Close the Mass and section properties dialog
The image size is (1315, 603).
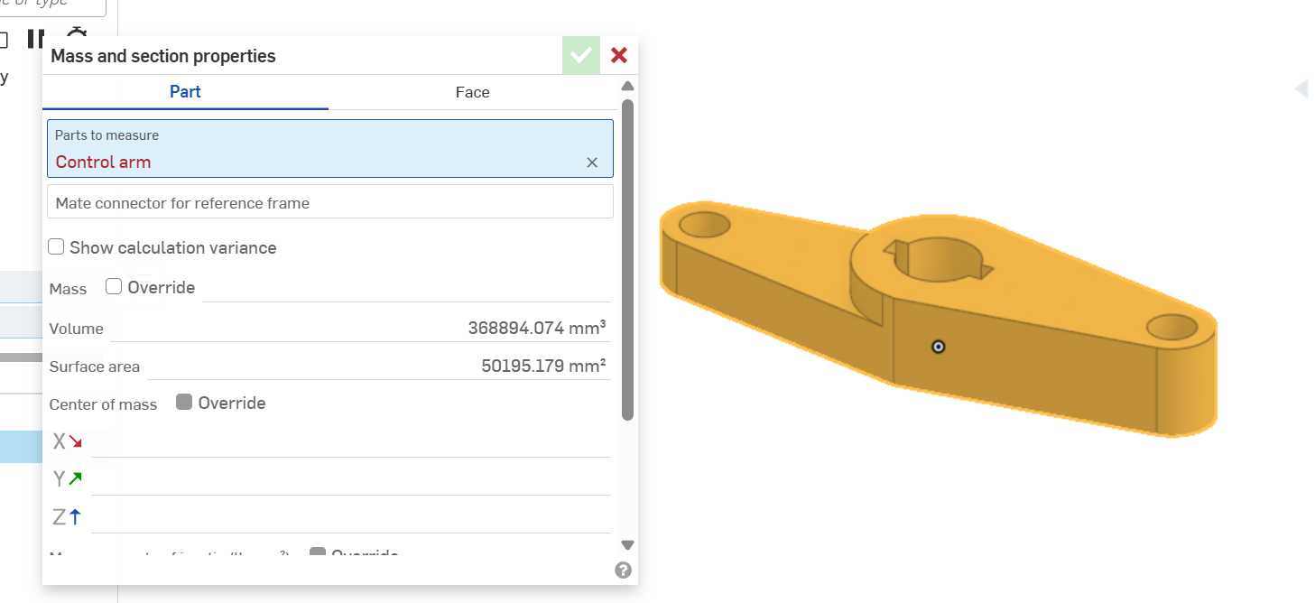pyautogui.click(x=619, y=55)
